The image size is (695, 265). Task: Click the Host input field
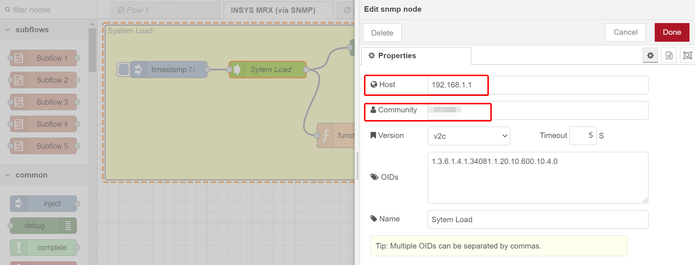[538, 85]
